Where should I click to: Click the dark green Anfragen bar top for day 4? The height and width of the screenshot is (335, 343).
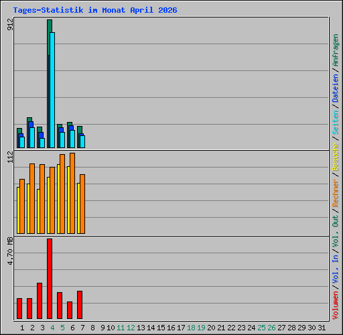(x=50, y=25)
